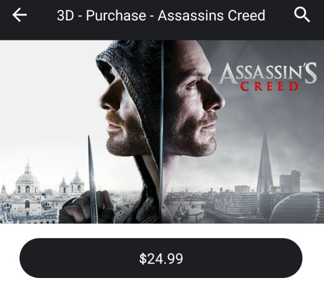Click the '3D' label in the header
The width and height of the screenshot is (324, 283).
pyautogui.click(x=65, y=15)
